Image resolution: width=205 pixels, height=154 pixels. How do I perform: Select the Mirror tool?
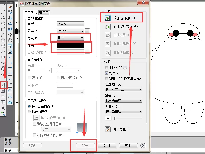pos(10,18)
